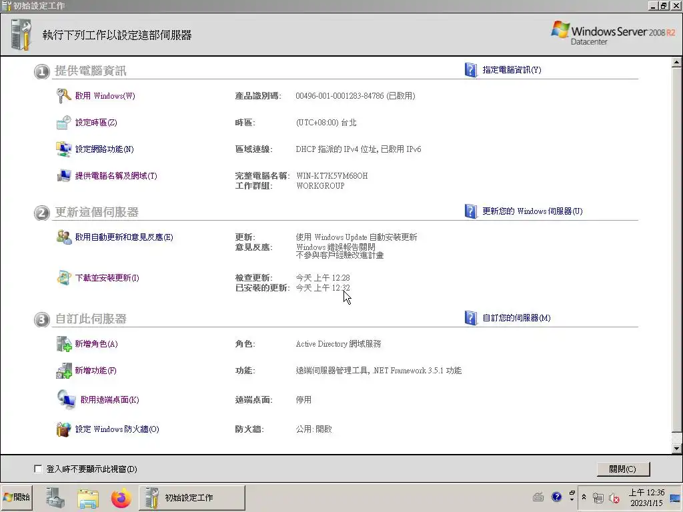Click the key icon for 啟用 Windows
This screenshot has width=683, height=512.
(x=63, y=96)
